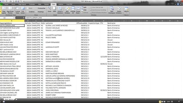Select the Bankname header cell

[114, 23]
